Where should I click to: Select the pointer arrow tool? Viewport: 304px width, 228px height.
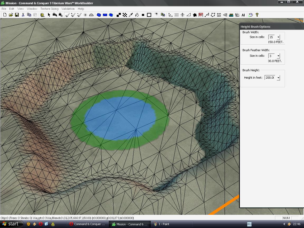[49, 15]
